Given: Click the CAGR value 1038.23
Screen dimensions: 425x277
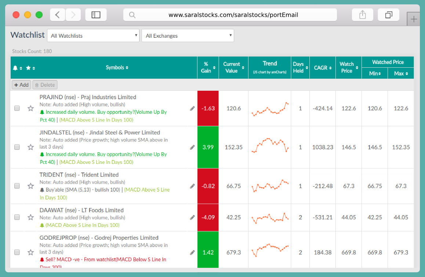Looking at the screenshot, I should point(323,147).
